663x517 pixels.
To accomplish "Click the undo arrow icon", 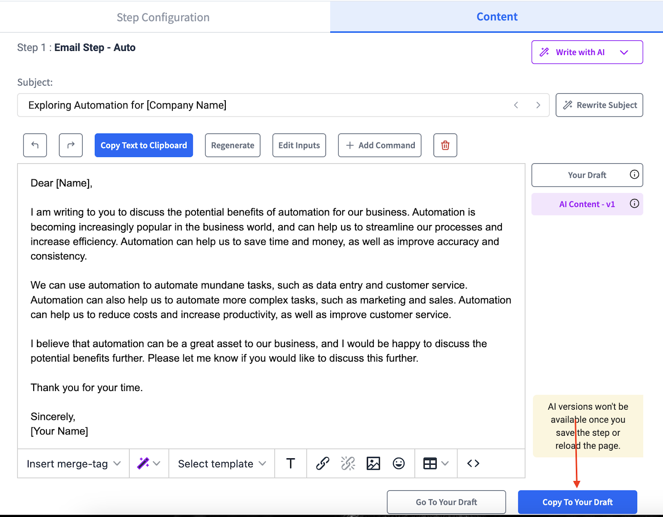I will pos(35,145).
